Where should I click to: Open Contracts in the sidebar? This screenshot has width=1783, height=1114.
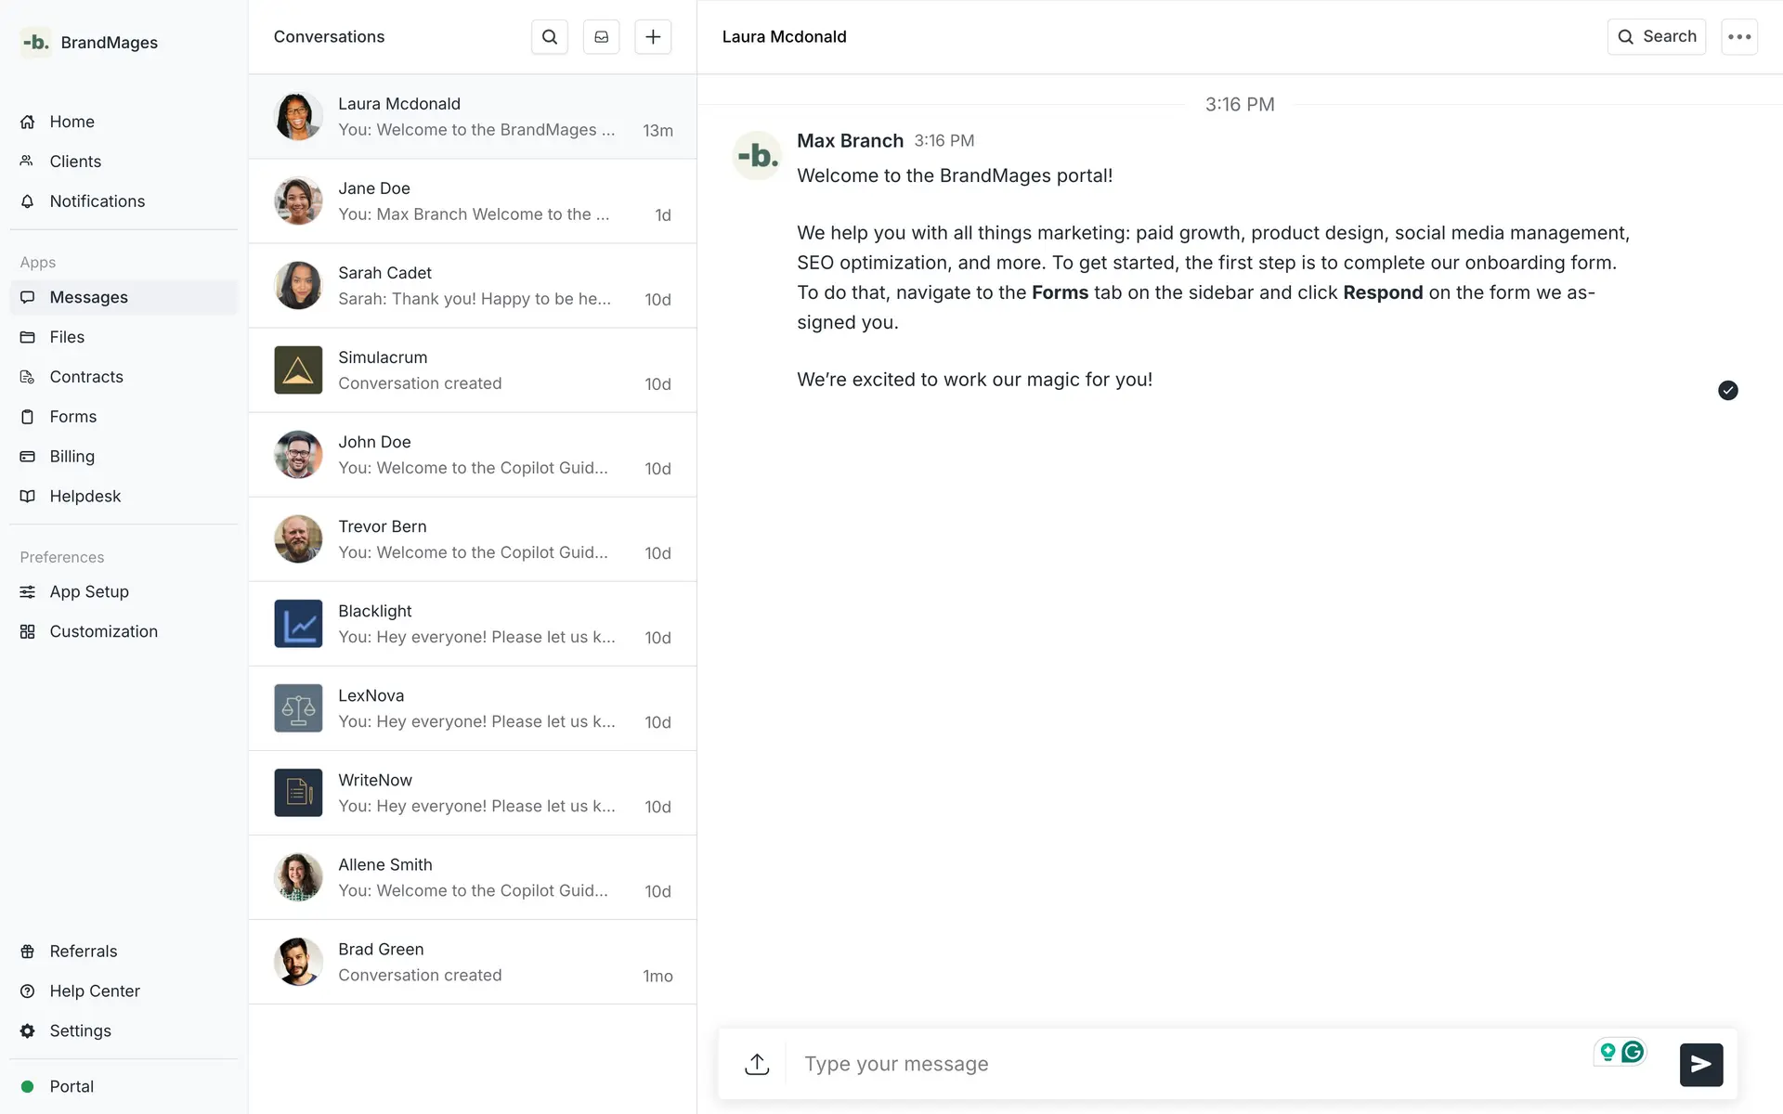tap(86, 376)
